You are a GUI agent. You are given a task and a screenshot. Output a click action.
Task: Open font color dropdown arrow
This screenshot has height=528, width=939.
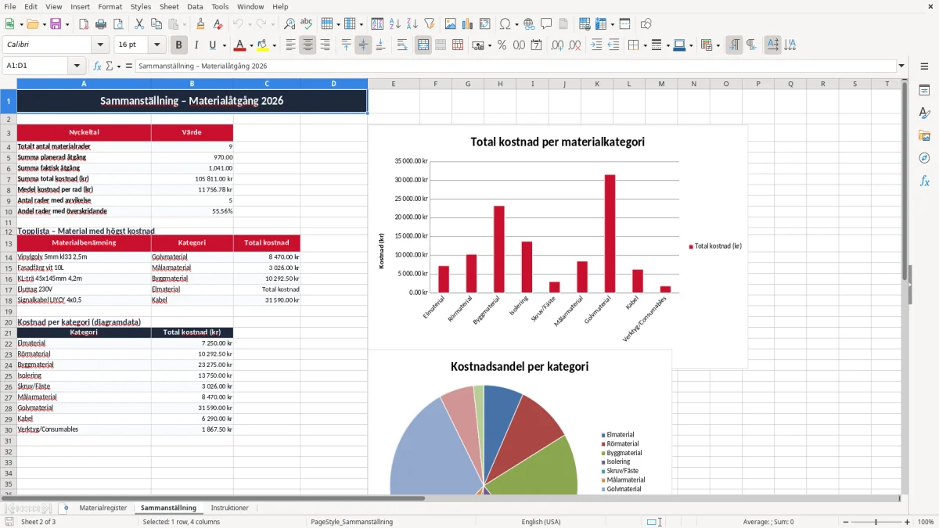251,45
